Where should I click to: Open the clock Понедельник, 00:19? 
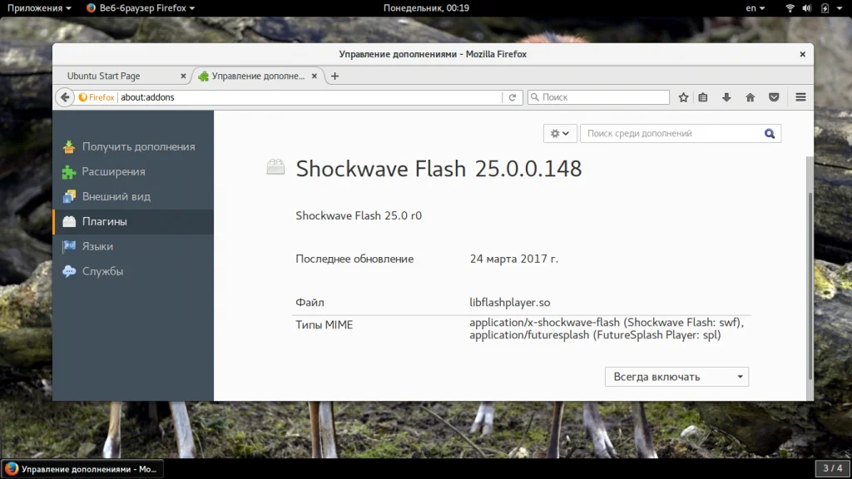[426, 8]
